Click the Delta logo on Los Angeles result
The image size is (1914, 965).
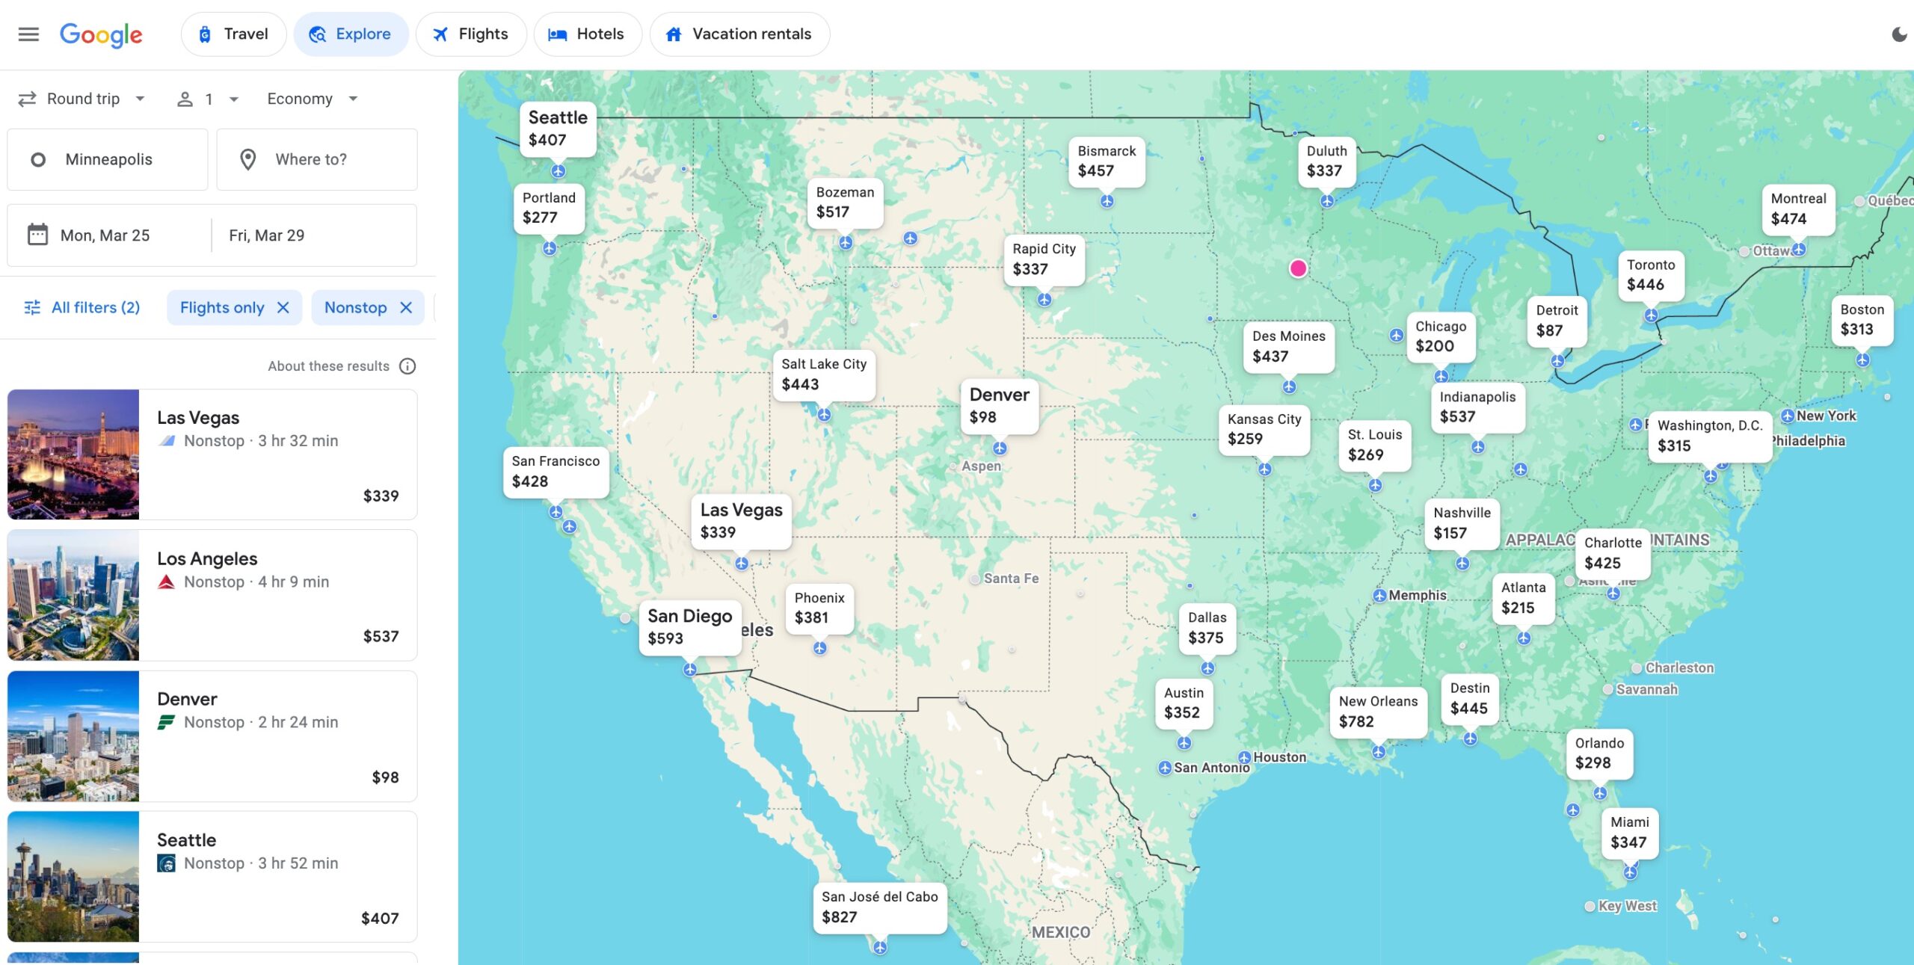(x=167, y=581)
